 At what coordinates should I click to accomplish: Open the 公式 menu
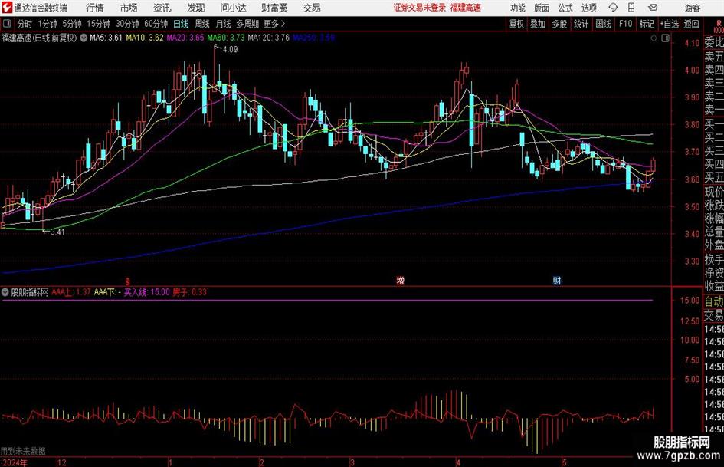(565, 8)
